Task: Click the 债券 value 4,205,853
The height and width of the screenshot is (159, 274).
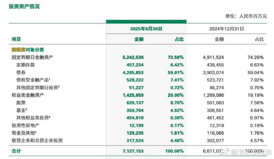Action: (x=133, y=72)
